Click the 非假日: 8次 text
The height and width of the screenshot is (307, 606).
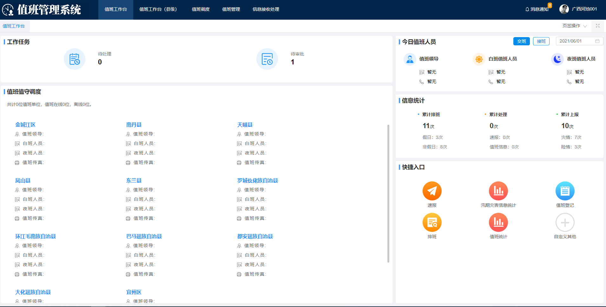pos(435,147)
